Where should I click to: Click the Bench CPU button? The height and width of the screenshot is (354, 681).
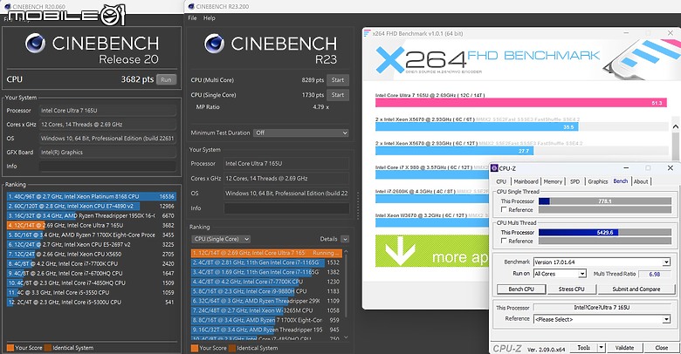(521, 289)
